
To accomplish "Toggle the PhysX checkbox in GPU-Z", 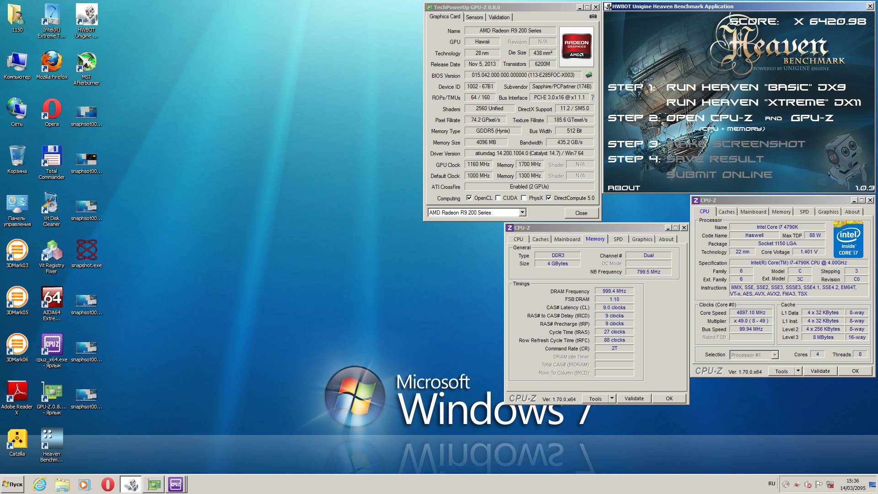I will coord(524,198).
